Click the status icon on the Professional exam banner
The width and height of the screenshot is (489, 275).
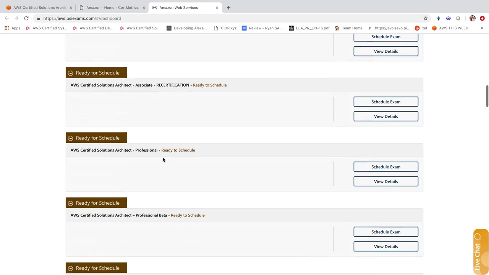tap(70, 138)
